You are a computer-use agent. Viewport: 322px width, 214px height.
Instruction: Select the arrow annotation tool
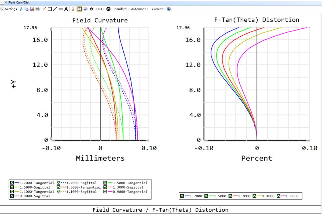click(55, 9)
